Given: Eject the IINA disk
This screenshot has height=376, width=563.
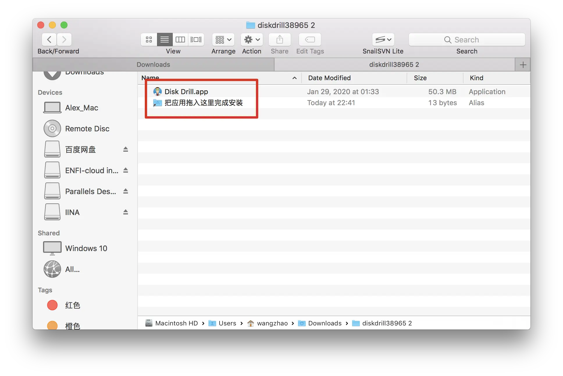Looking at the screenshot, I should coord(126,212).
